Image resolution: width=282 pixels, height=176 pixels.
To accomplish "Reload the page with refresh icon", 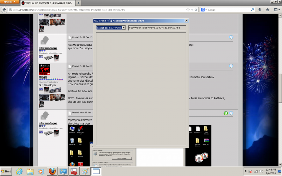I will (196, 10).
